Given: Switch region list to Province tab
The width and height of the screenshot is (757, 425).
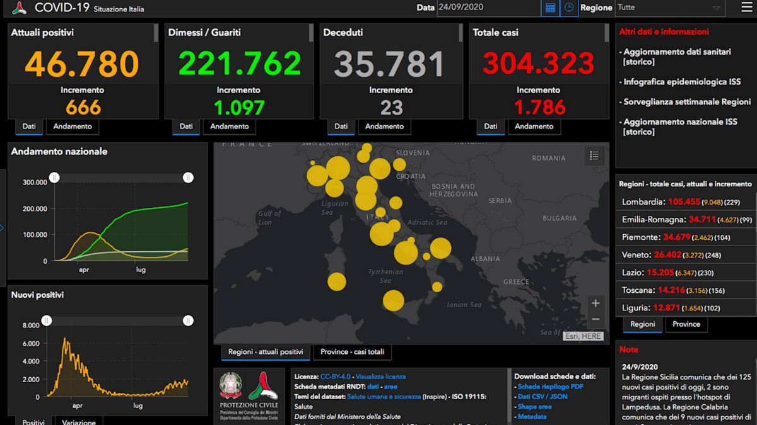Looking at the screenshot, I should pyautogui.click(x=686, y=324).
